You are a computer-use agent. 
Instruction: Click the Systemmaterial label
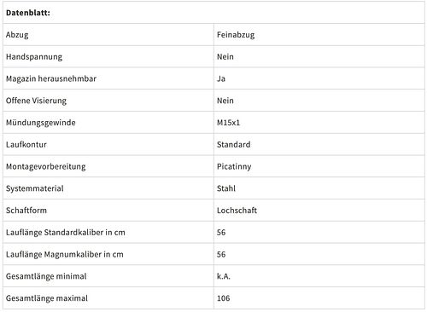click(x=35, y=188)
